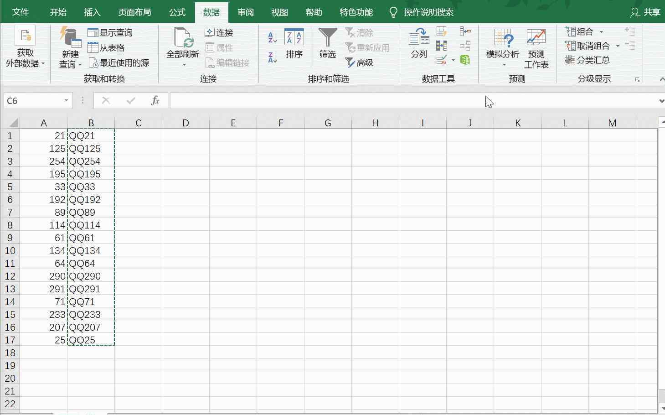Screen dimensions: 665x415
Task: Click Connections (连接) in the ribbon
Action: 219,32
